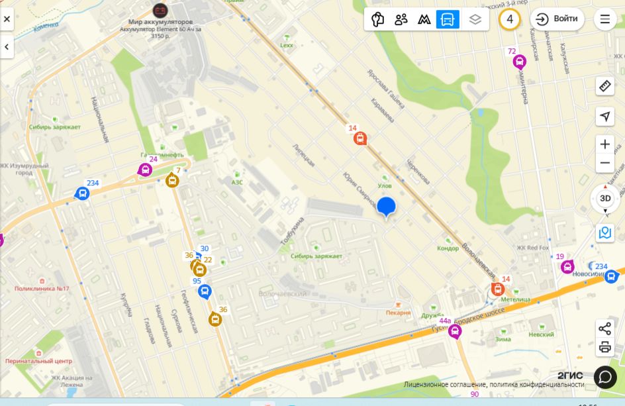Collapse the panel with left chevron
The width and height of the screenshot is (625, 406).
7,47
